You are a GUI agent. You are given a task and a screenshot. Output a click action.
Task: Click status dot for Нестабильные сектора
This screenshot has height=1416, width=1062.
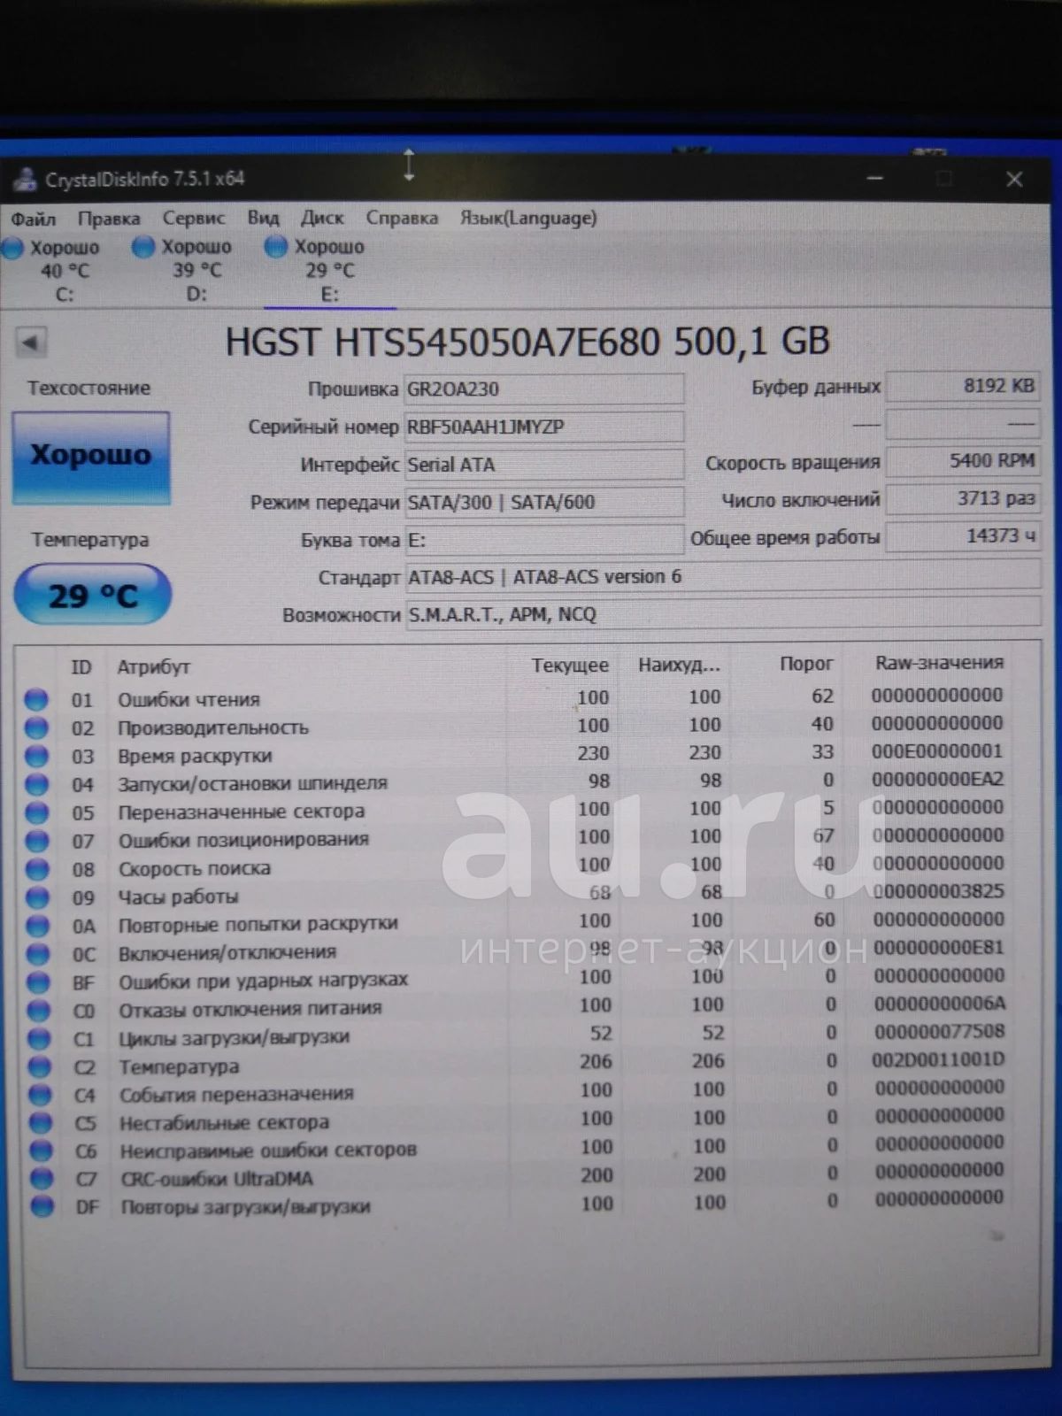tap(40, 1123)
